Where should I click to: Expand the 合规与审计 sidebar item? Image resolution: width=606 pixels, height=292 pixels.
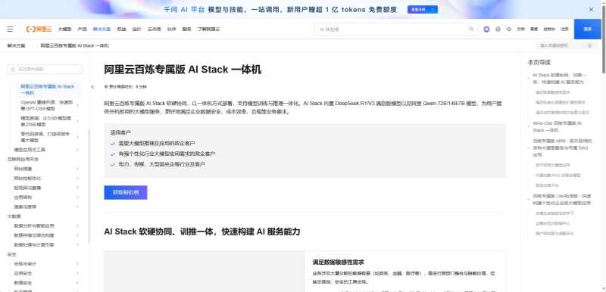(x=78, y=264)
